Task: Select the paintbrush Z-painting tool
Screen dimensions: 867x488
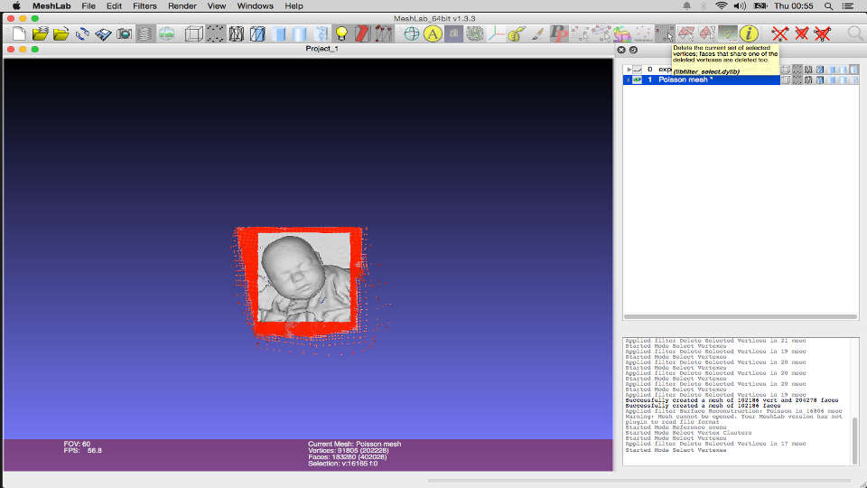Action: point(537,33)
